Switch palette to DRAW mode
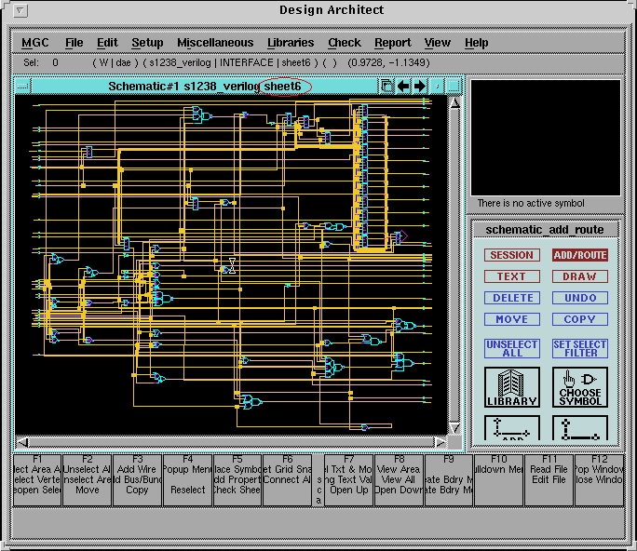The height and width of the screenshot is (551, 637). point(579,276)
